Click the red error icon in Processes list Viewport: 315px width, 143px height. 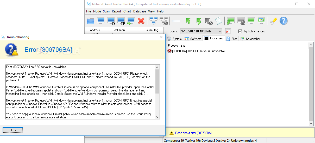[169, 51]
